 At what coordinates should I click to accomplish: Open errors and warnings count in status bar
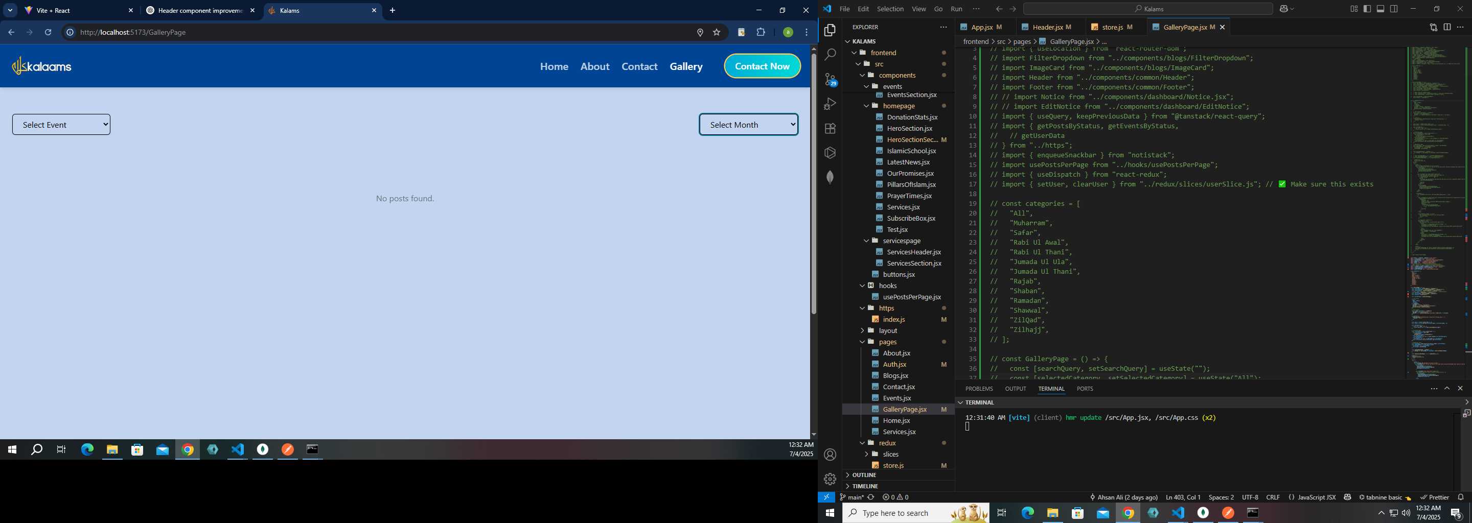point(895,497)
